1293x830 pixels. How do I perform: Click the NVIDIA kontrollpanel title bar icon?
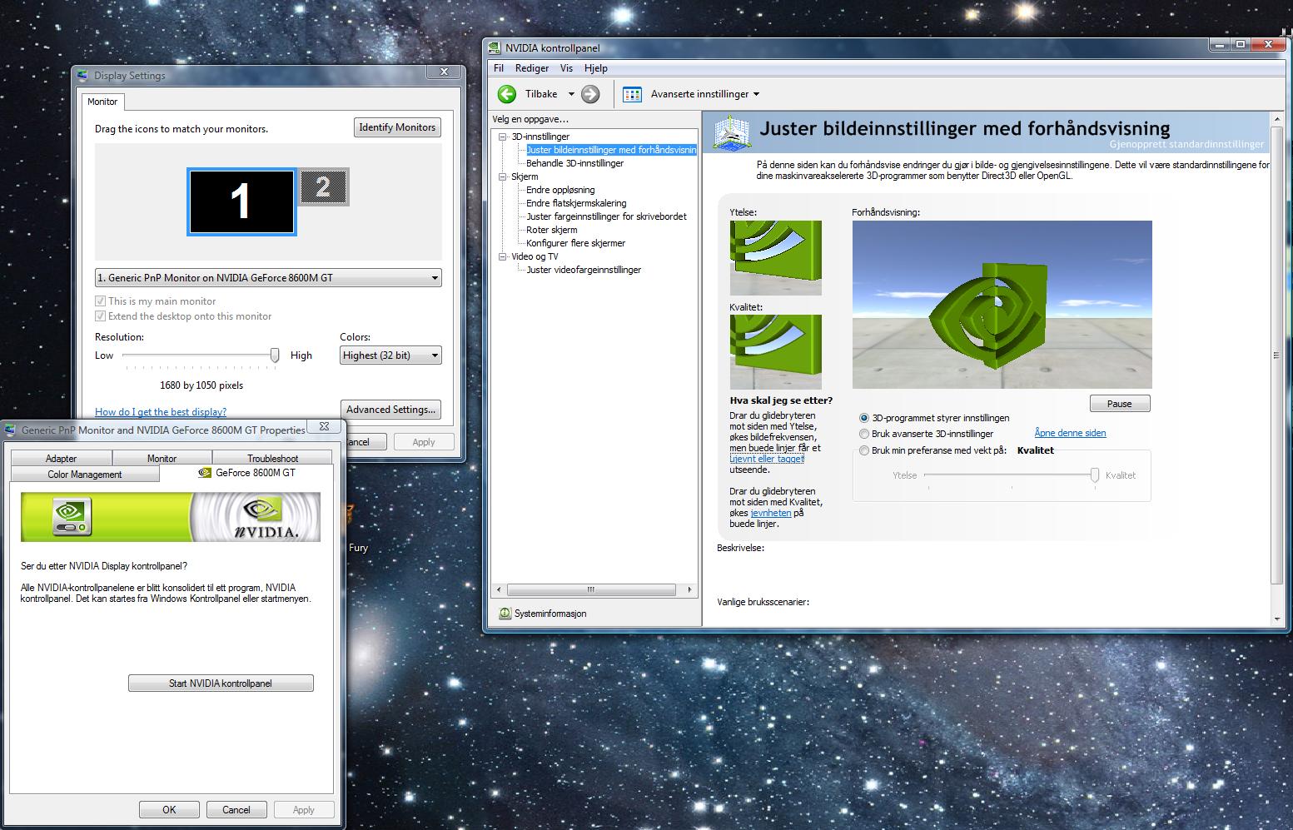[495, 48]
